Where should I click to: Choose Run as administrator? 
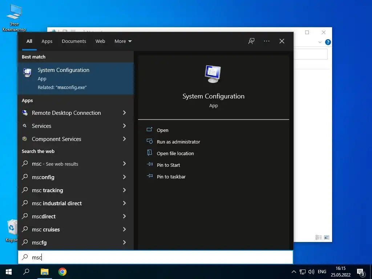[178, 142]
